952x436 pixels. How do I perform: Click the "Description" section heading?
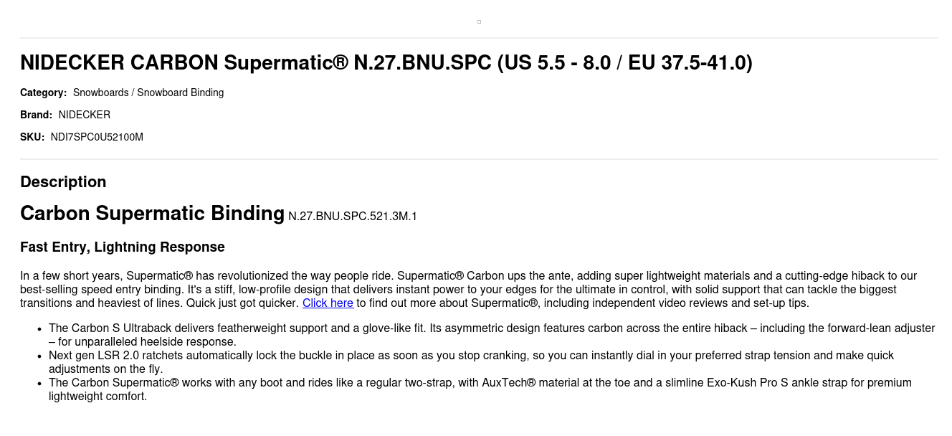[63, 182]
